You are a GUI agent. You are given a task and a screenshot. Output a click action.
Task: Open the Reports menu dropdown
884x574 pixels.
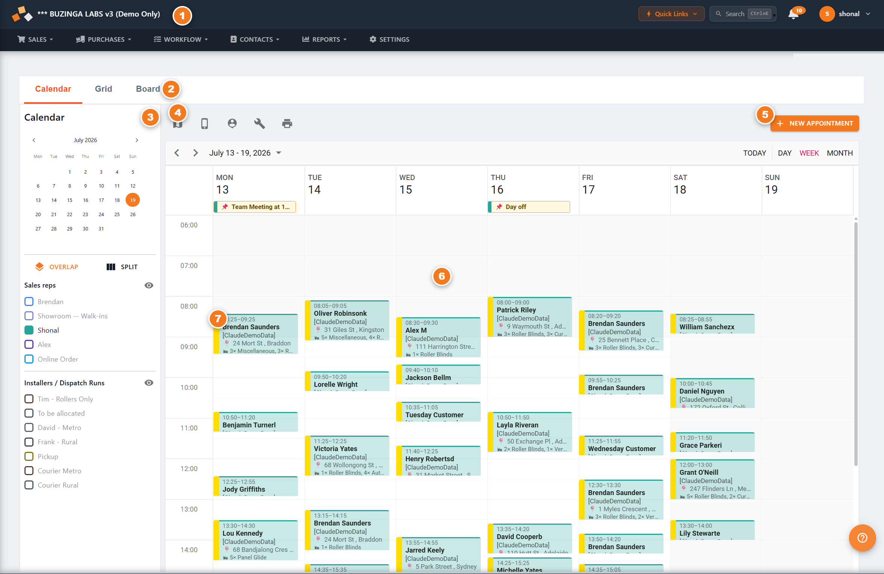324,39
